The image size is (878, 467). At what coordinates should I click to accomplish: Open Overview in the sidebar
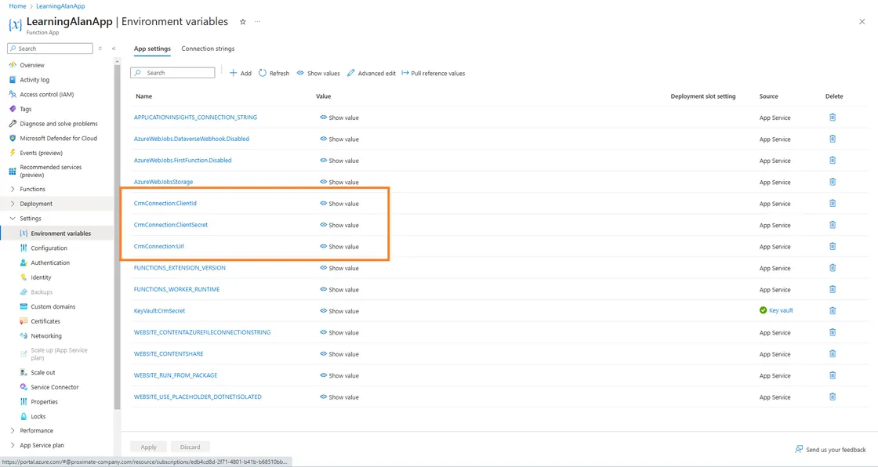coord(32,65)
